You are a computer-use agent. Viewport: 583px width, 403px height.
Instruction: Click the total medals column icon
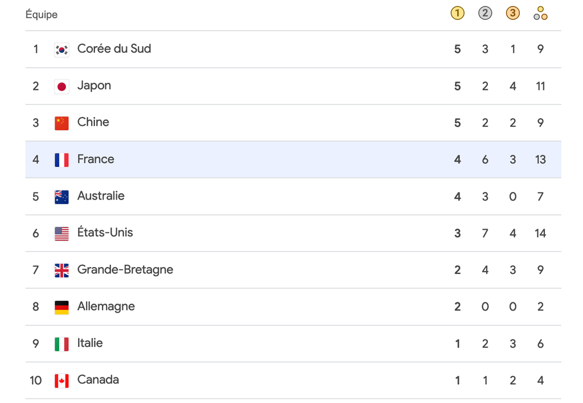540,14
